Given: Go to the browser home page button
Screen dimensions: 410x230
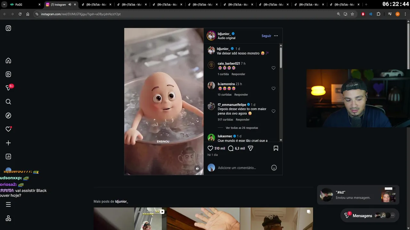Looking at the screenshot, I should coord(28,14).
